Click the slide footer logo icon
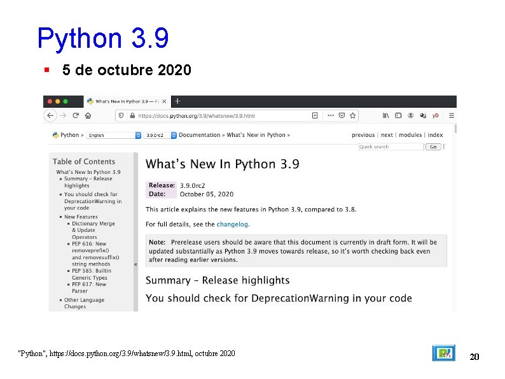This screenshot has height=379, width=505. coord(443,353)
